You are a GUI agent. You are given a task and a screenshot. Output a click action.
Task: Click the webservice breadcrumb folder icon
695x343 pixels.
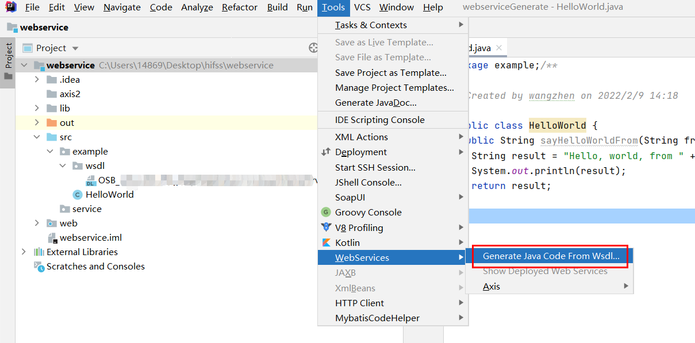click(12, 27)
